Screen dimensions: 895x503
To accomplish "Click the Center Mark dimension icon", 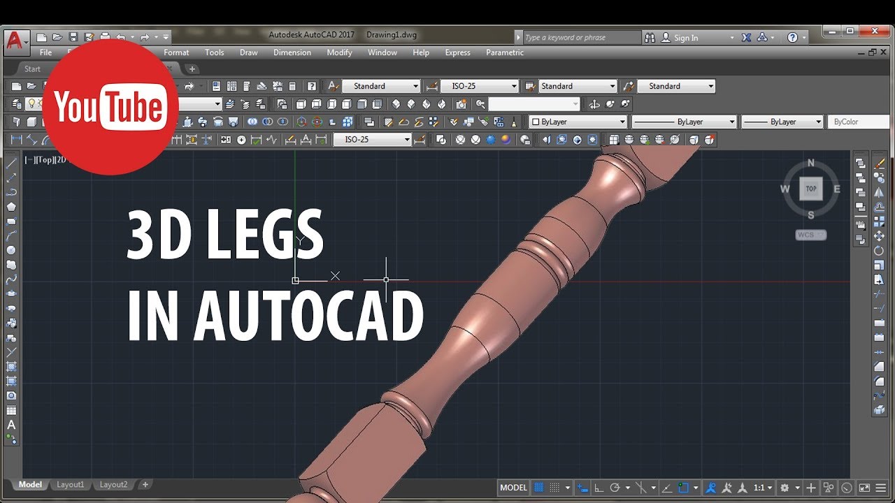I will pos(242,140).
